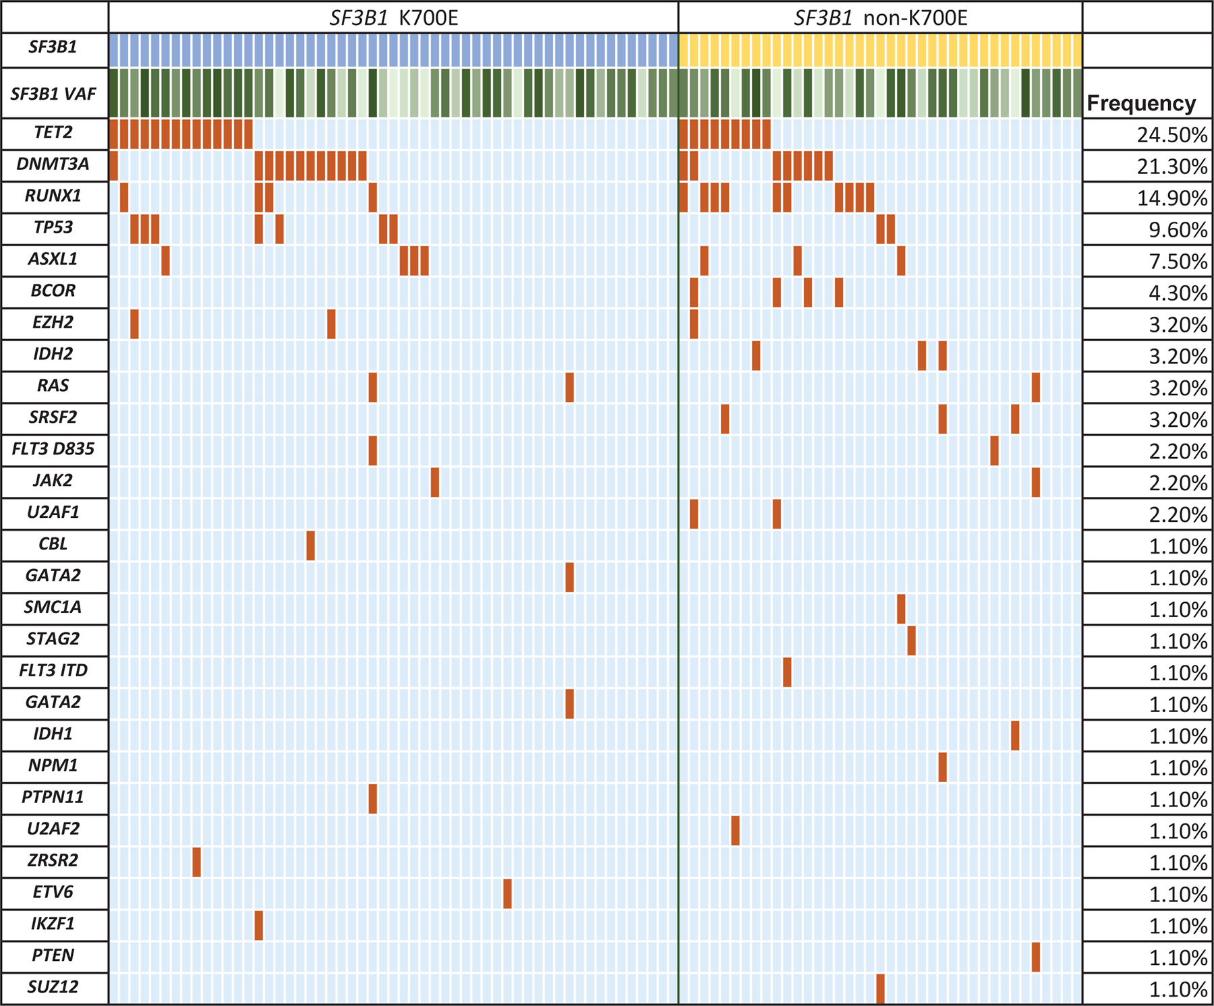The height and width of the screenshot is (1006, 1214).
Task: Click the 2.20% value in the JAK2 row
Action: [x=1178, y=483]
